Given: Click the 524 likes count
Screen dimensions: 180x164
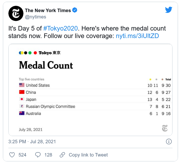Looking at the screenshot, I should (22, 155).
